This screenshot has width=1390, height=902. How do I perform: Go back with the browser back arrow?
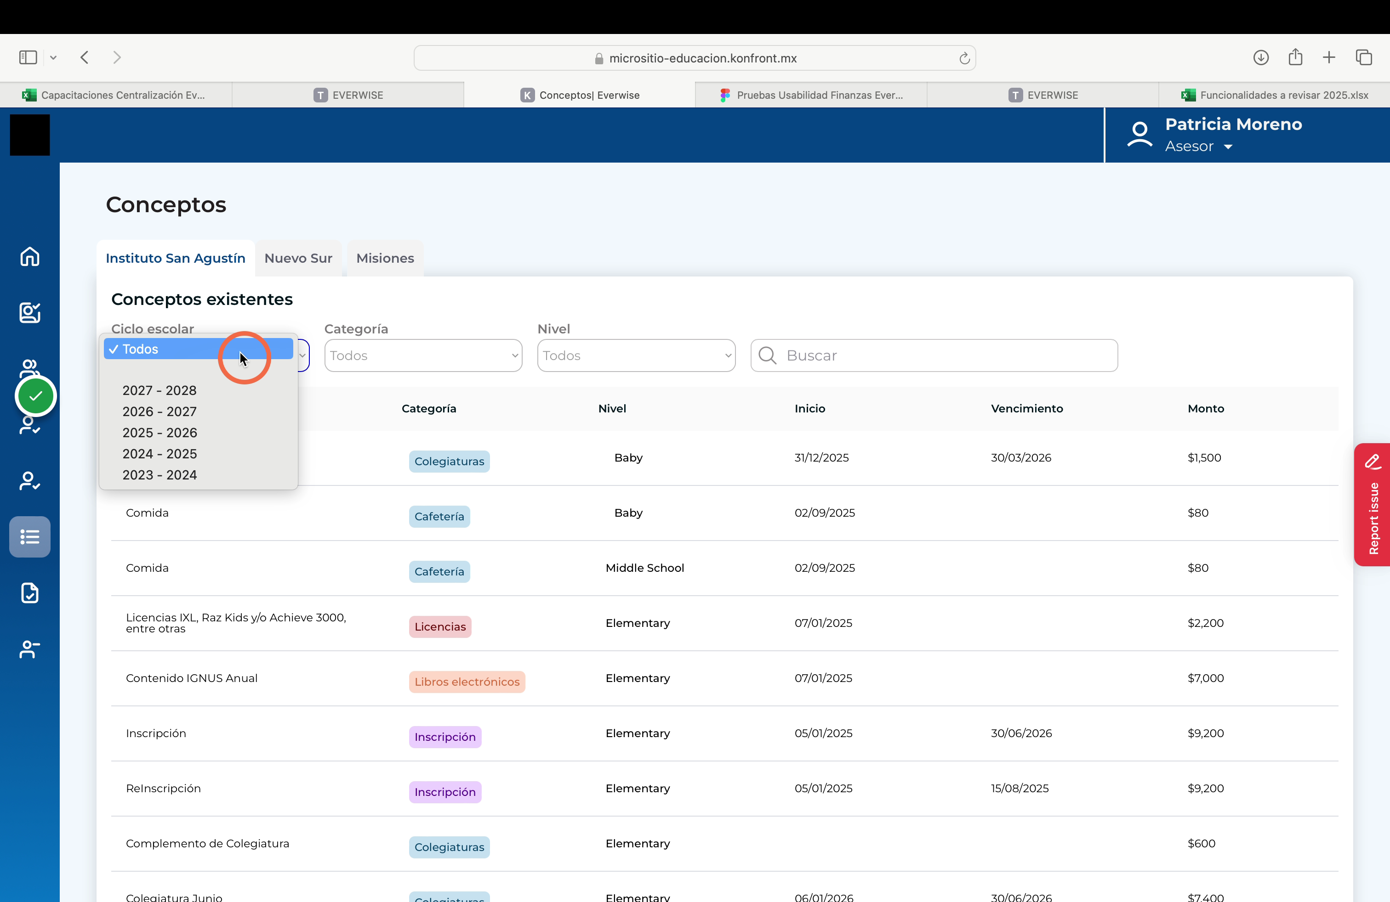(85, 57)
